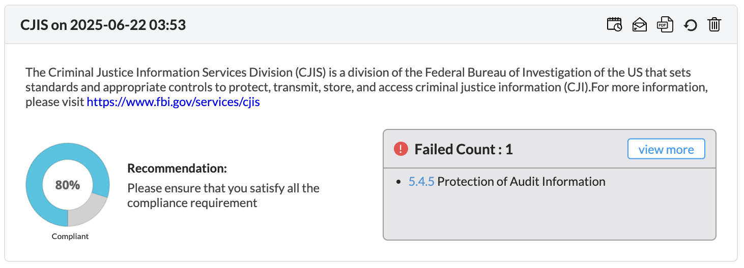This screenshot has width=744, height=268.
Task: Click the red failed count alert icon
Action: click(x=401, y=149)
